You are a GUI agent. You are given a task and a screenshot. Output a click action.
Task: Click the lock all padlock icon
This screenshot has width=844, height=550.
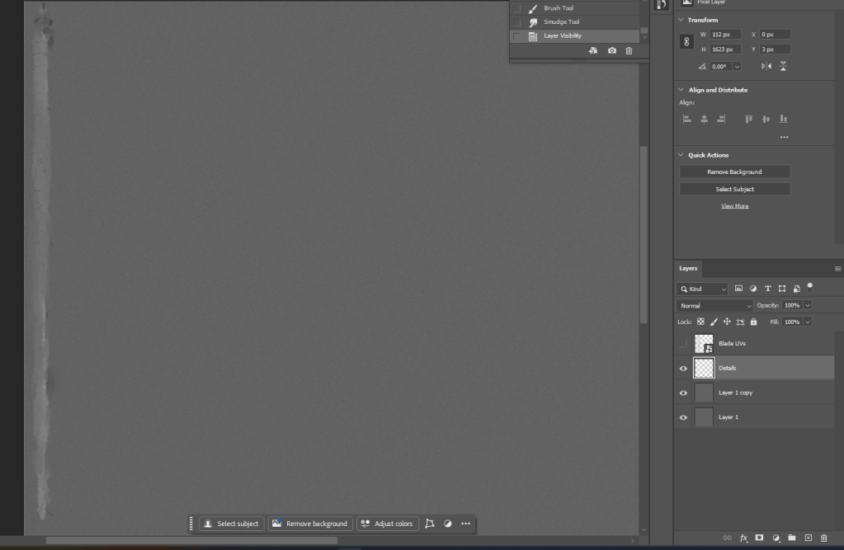click(753, 322)
